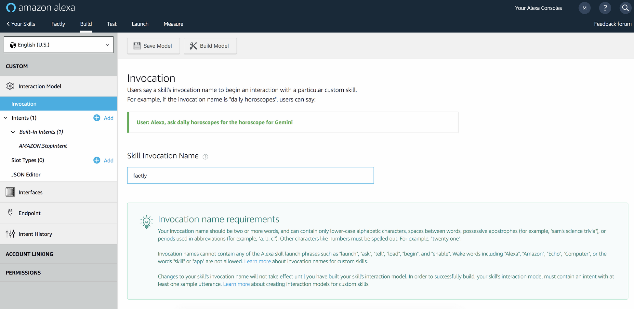The height and width of the screenshot is (309, 634).
Task: Click the globe icon in language selector
Action: 13,45
